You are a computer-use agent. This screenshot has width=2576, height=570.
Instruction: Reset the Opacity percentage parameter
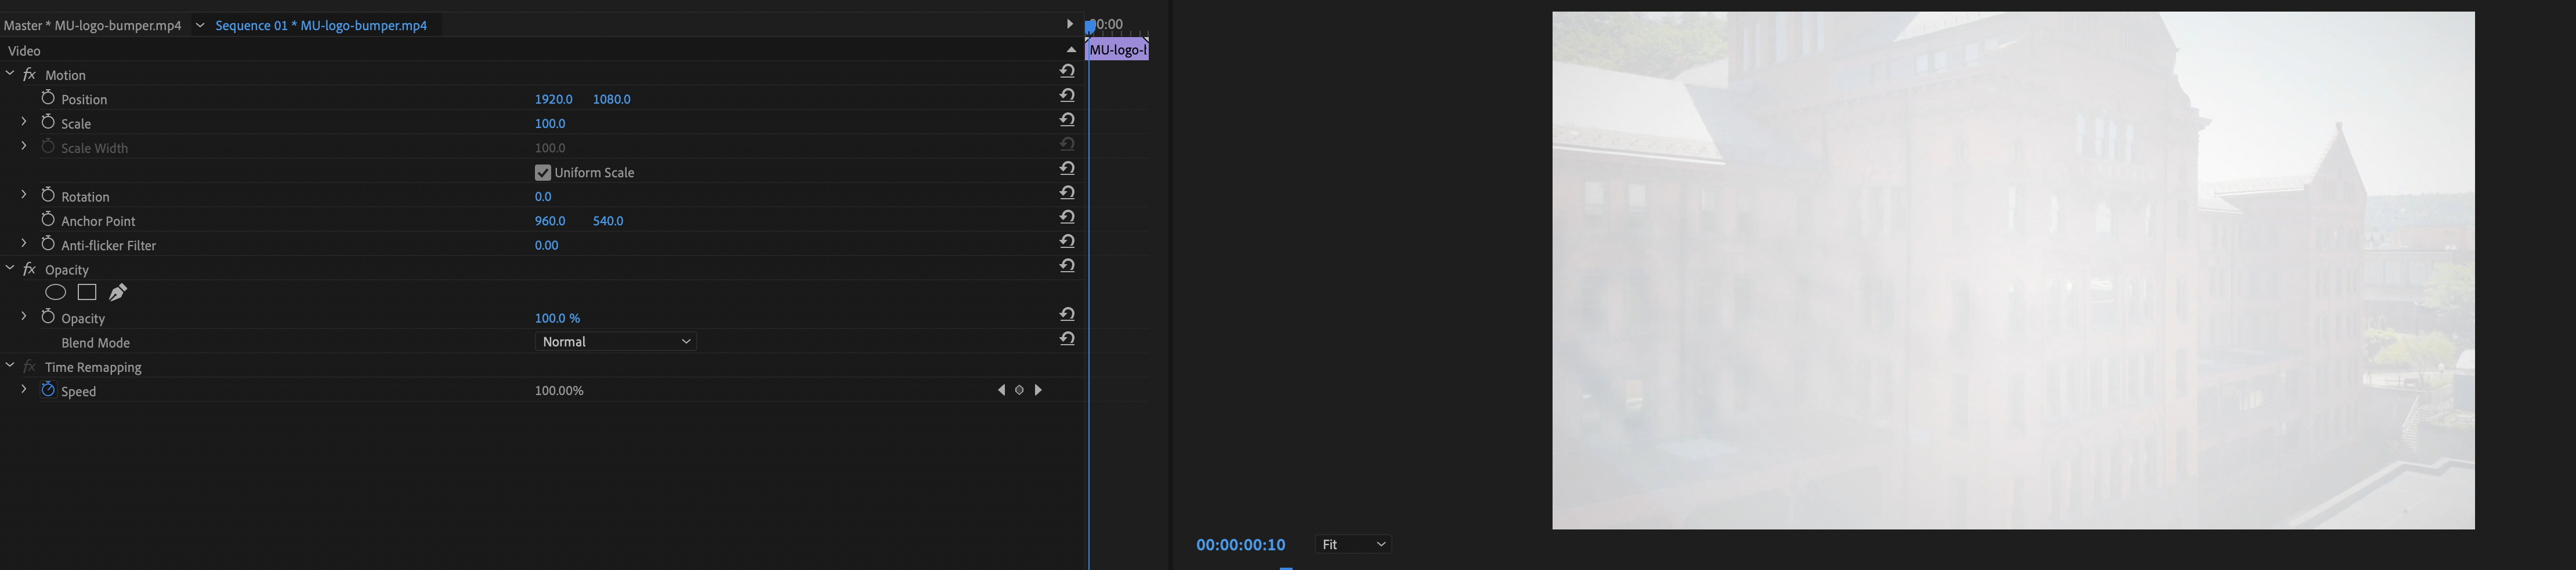pos(1067,313)
